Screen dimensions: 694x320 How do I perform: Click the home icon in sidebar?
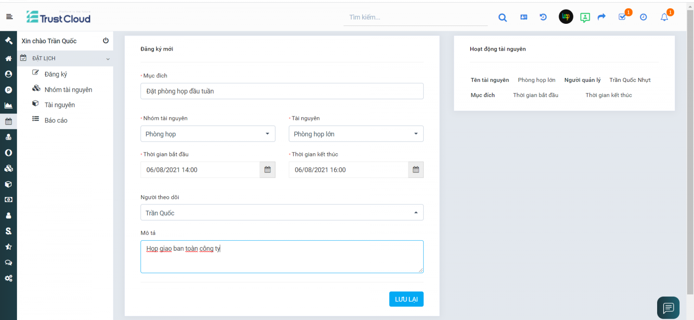tap(8, 58)
